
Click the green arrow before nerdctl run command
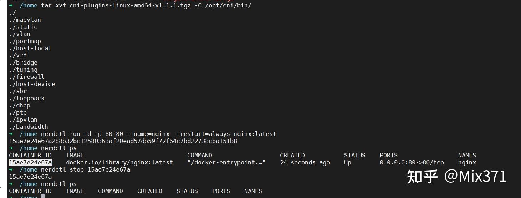11,134
